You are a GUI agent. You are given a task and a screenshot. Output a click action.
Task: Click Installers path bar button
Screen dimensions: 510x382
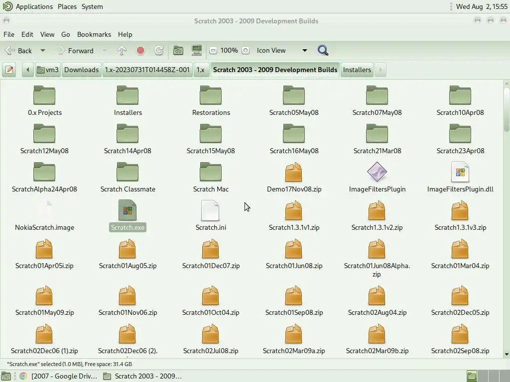[x=357, y=70]
